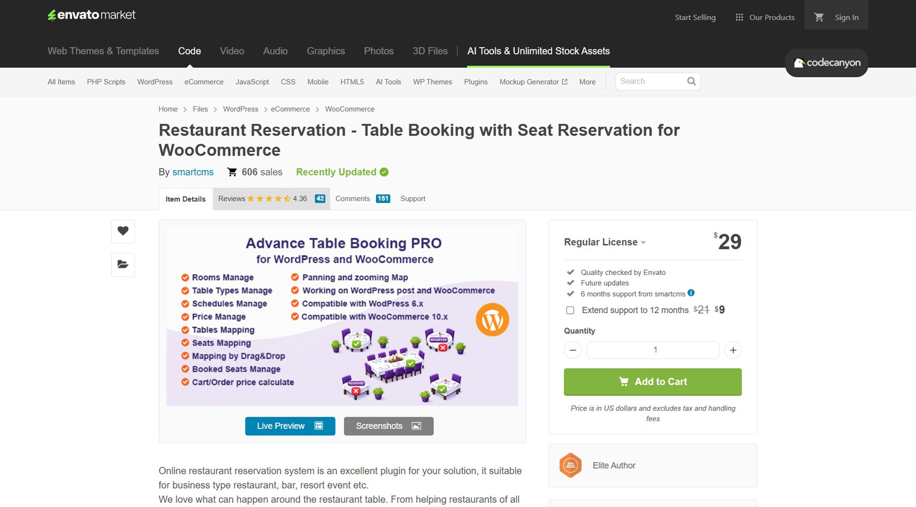Click the Start Selling link
Screen dimensions: 916x507
point(695,17)
